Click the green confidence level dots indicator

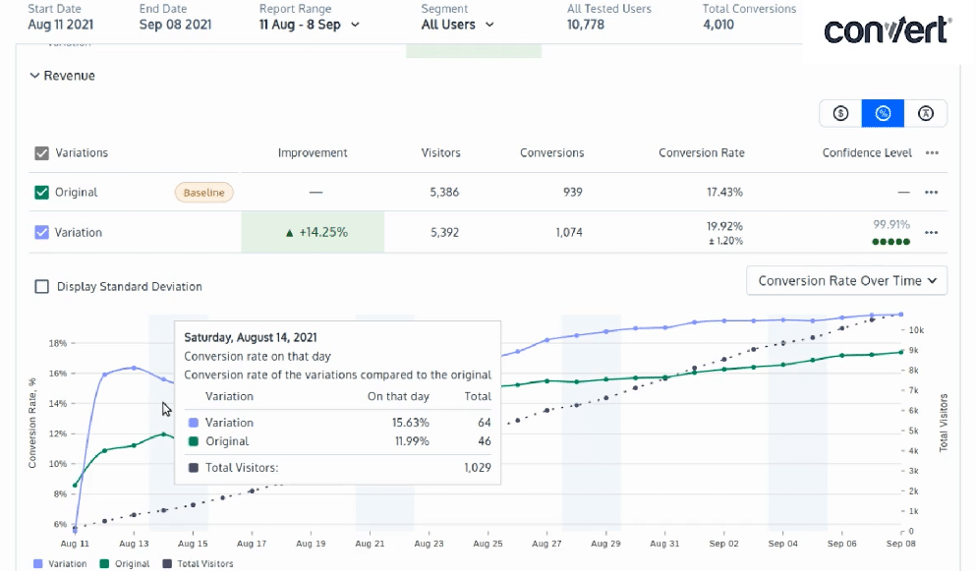coord(891,241)
